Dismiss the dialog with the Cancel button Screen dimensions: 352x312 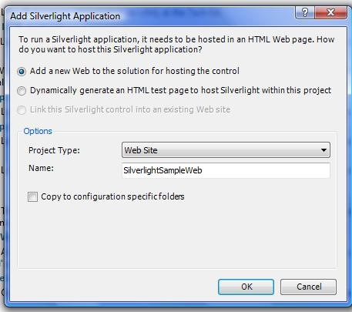(308, 287)
